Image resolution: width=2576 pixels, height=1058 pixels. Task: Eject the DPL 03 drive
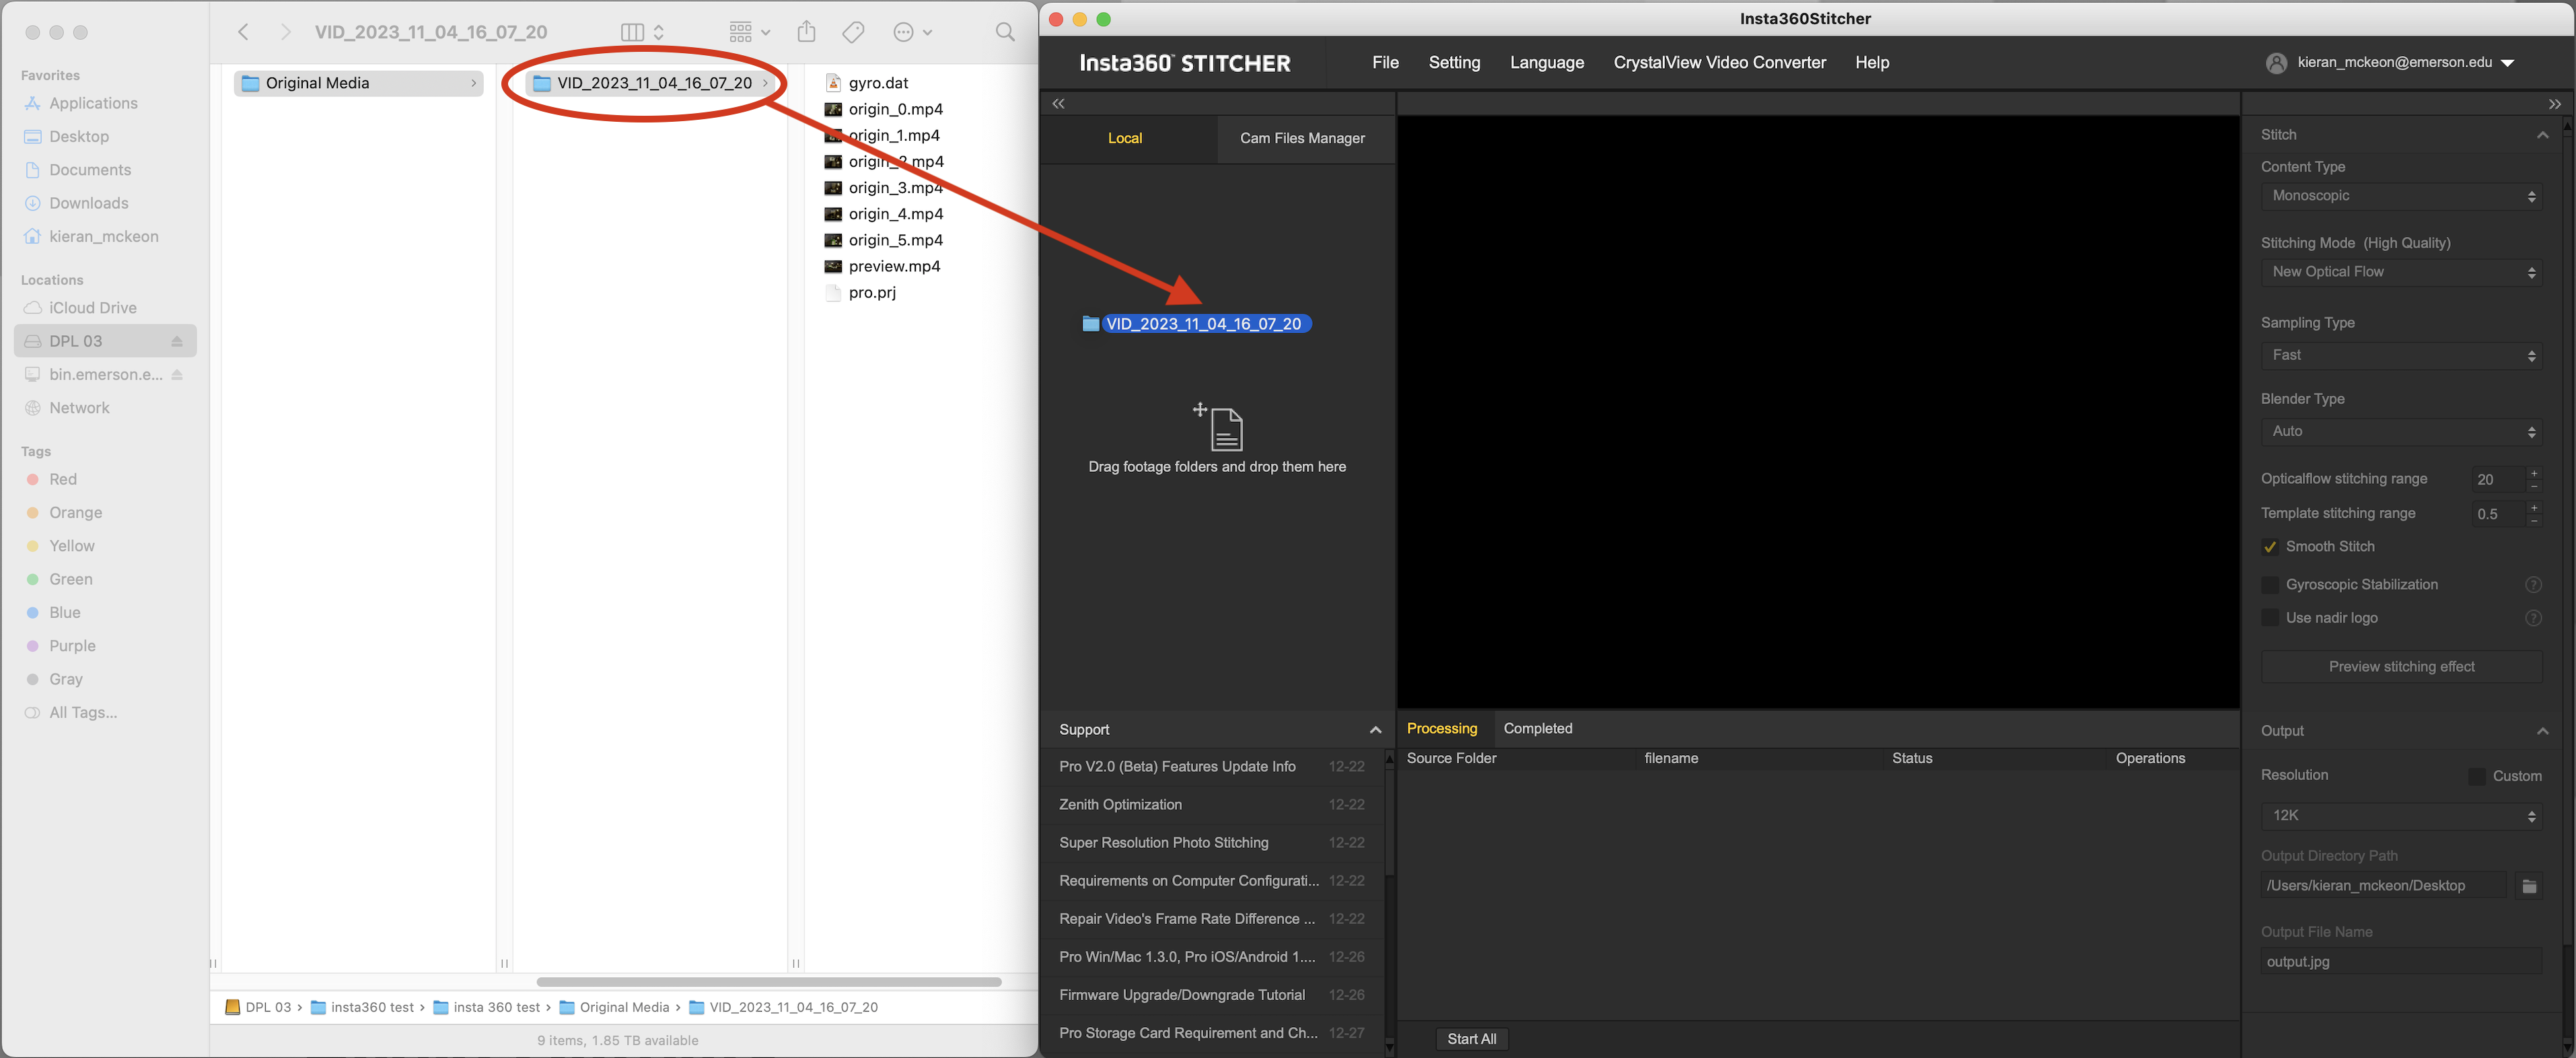coord(177,341)
